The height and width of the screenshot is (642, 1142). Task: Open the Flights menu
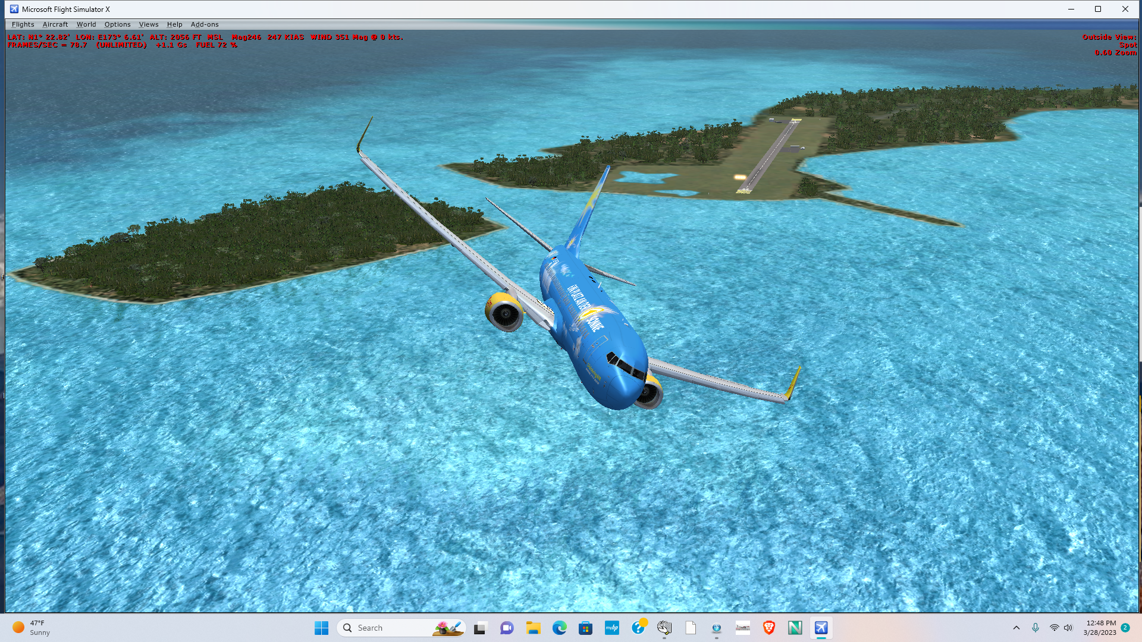pyautogui.click(x=23, y=24)
